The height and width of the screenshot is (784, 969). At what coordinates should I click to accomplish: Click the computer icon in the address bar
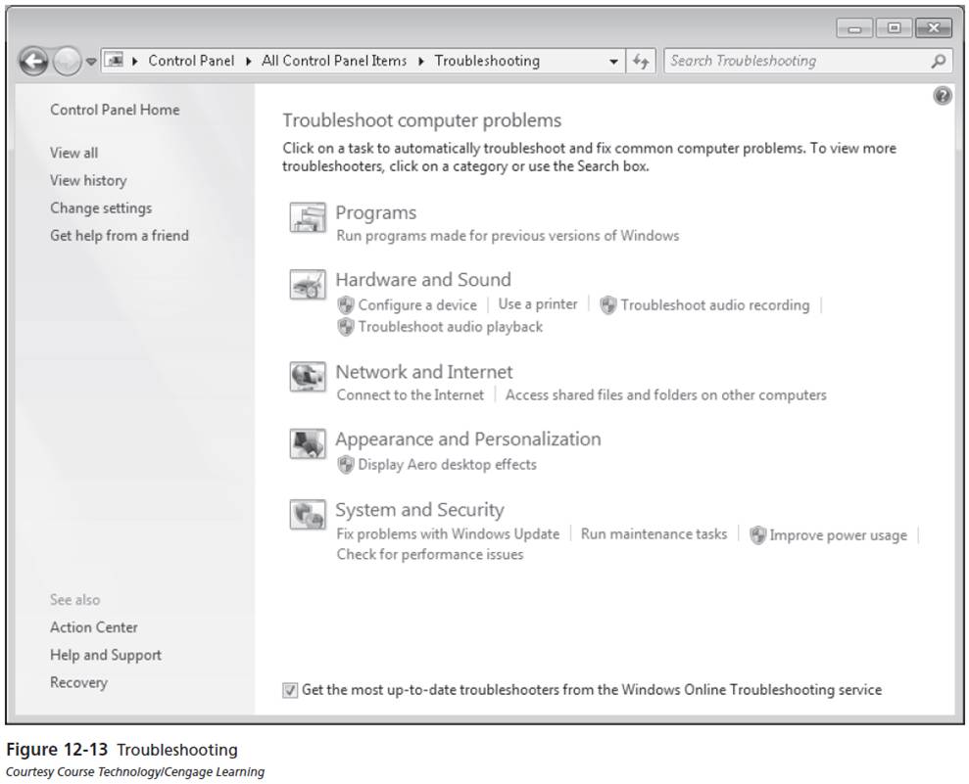click(x=115, y=61)
